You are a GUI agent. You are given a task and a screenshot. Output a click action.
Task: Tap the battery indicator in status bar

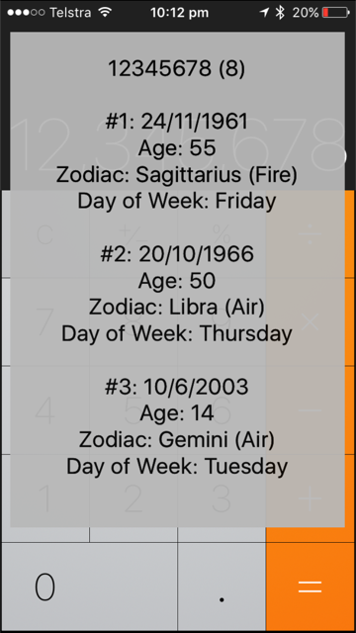coord(336,13)
